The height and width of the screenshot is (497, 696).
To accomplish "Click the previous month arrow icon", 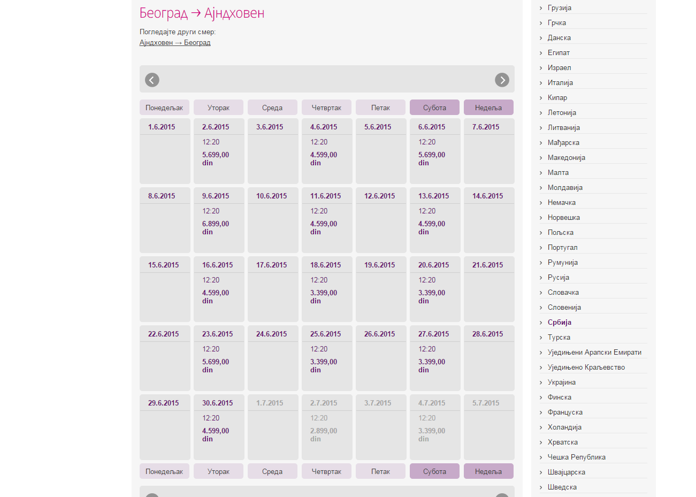I will pyautogui.click(x=152, y=80).
